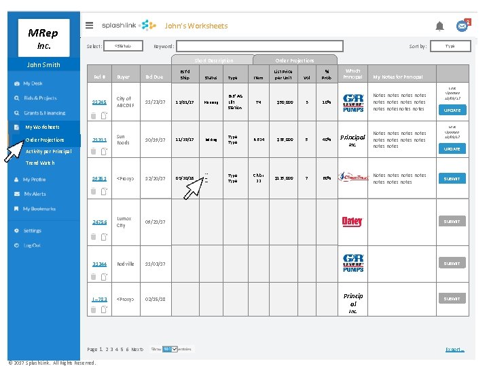489x366 pixels.
Task: Open the notifications bell
Action: [439, 26]
